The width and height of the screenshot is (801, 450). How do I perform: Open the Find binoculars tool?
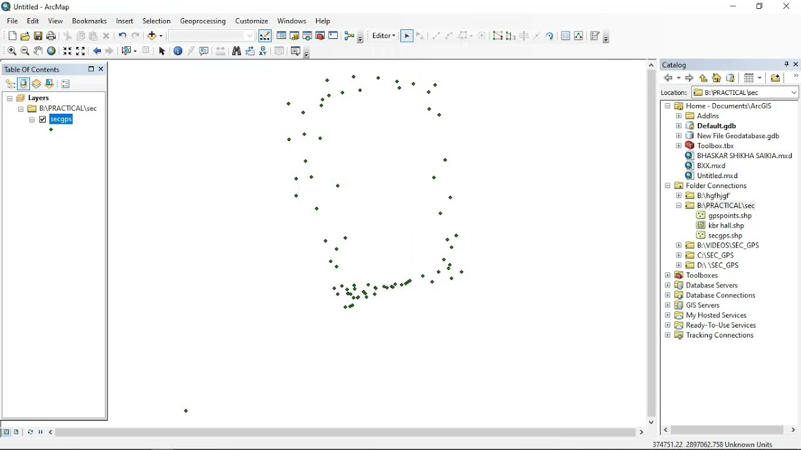(237, 51)
